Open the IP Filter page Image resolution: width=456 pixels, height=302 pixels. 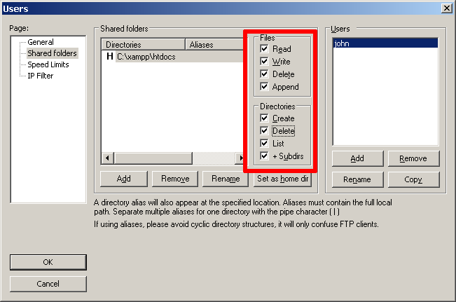(40, 76)
